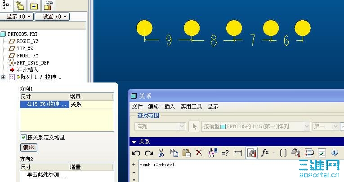The image size is (344, 182).
Task: Open the 显示(O) dropdown
Action: (17, 17)
